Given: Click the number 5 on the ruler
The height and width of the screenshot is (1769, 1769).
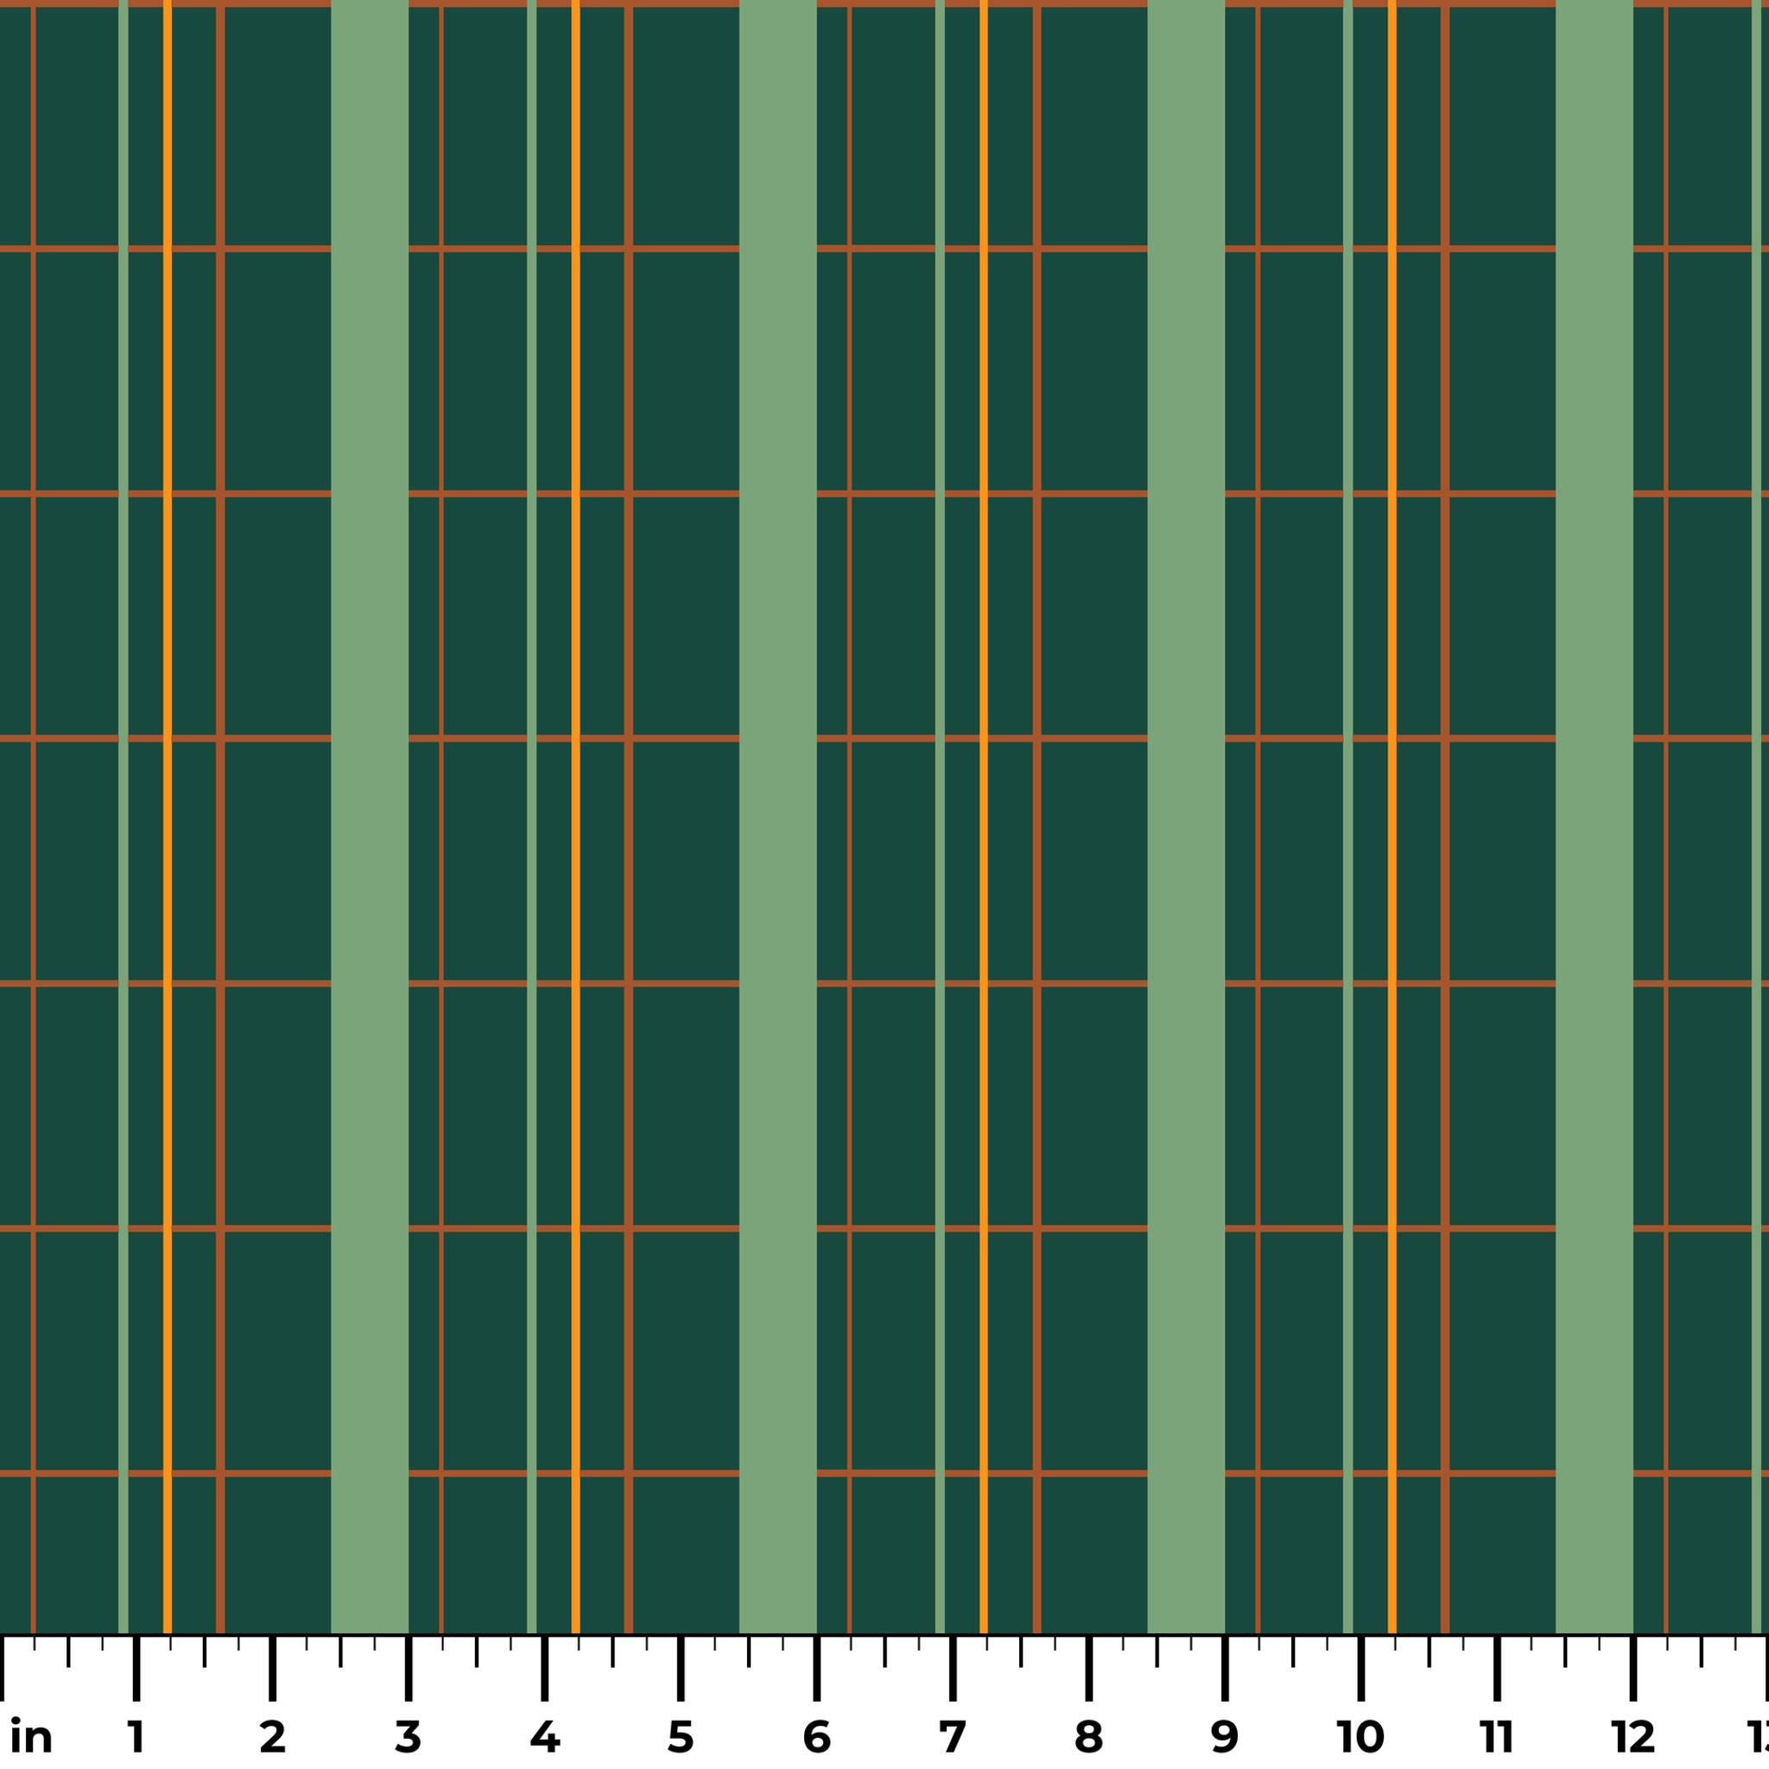Looking at the screenshot, I should click(681, 1736).
